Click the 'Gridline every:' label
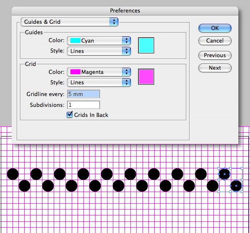The width and height of the screenshot is (250, 233). pyautogui.click(x=45, y=94)
